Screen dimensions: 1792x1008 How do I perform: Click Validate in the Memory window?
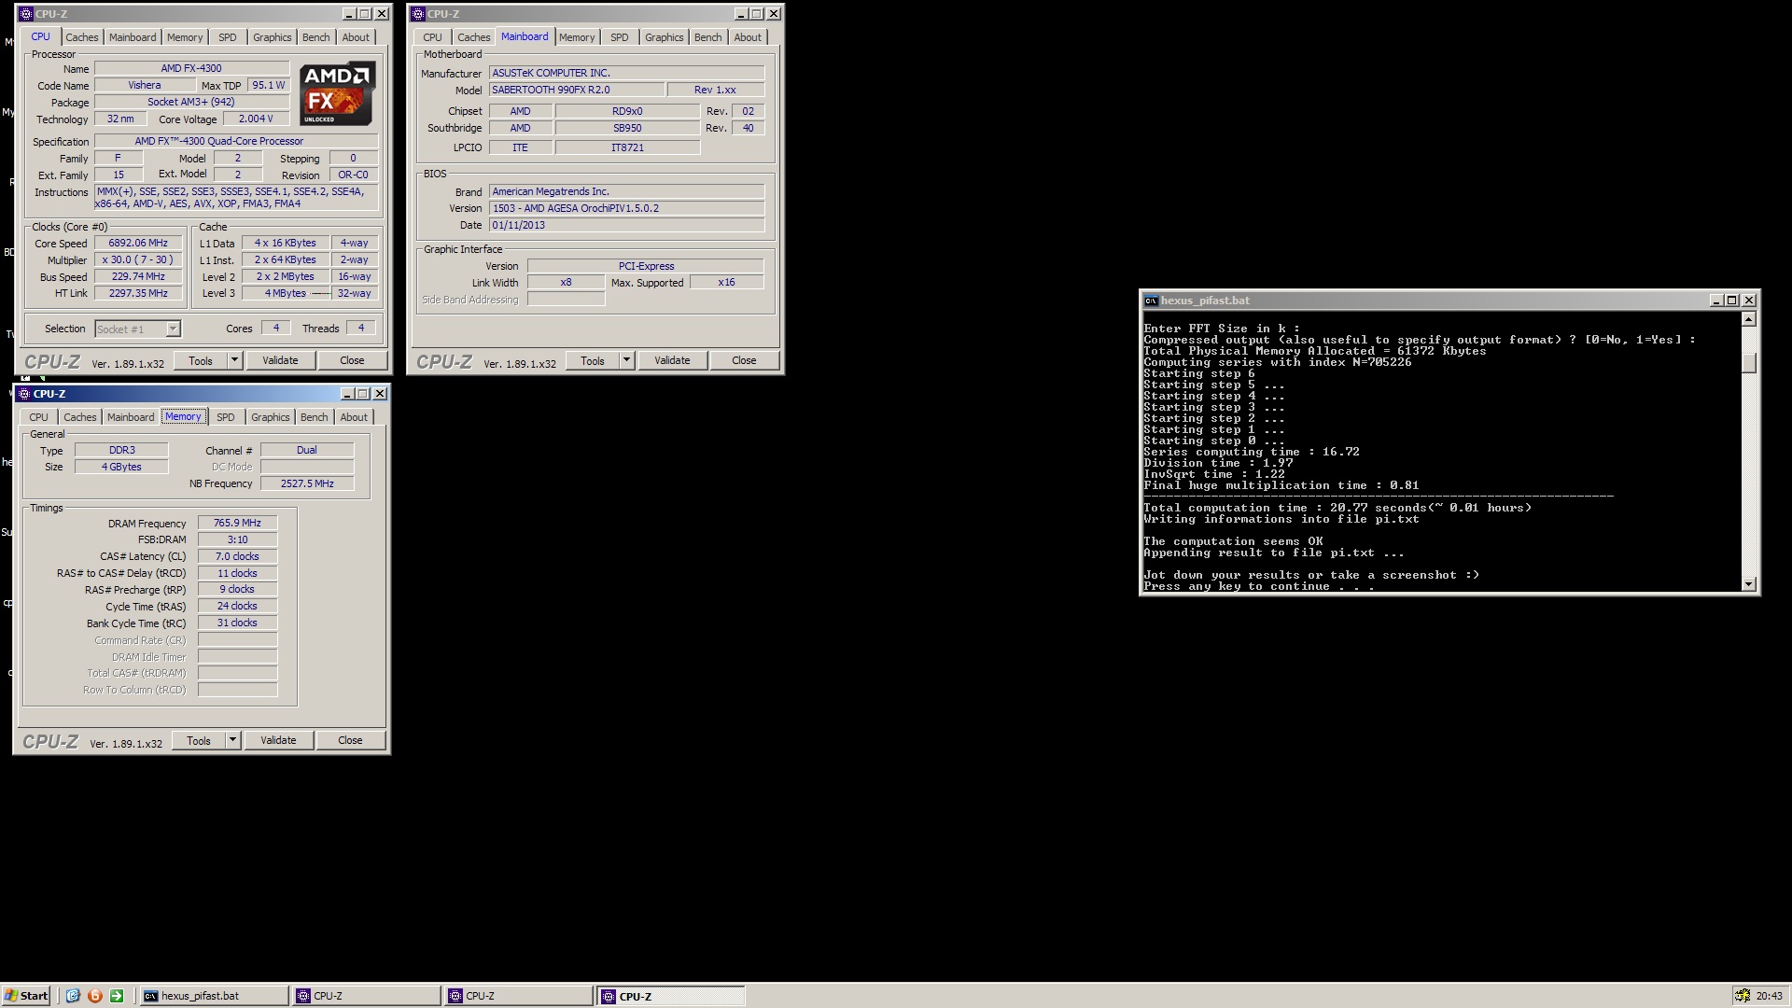pyautogui.click(x=278, y=740)
